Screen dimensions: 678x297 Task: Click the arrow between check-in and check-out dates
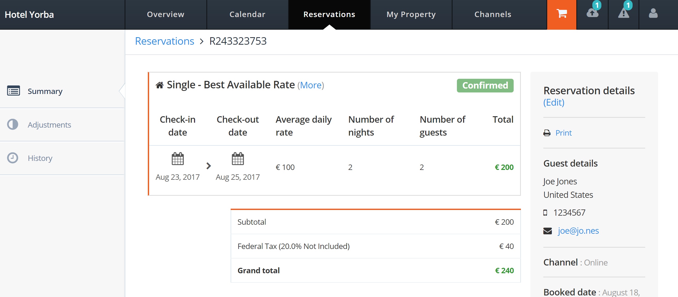[208, 166]
